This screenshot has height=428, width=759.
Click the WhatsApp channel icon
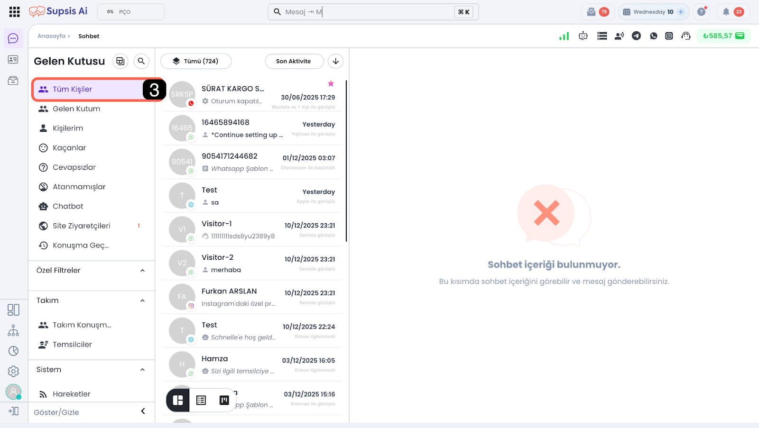coord(653,36)
